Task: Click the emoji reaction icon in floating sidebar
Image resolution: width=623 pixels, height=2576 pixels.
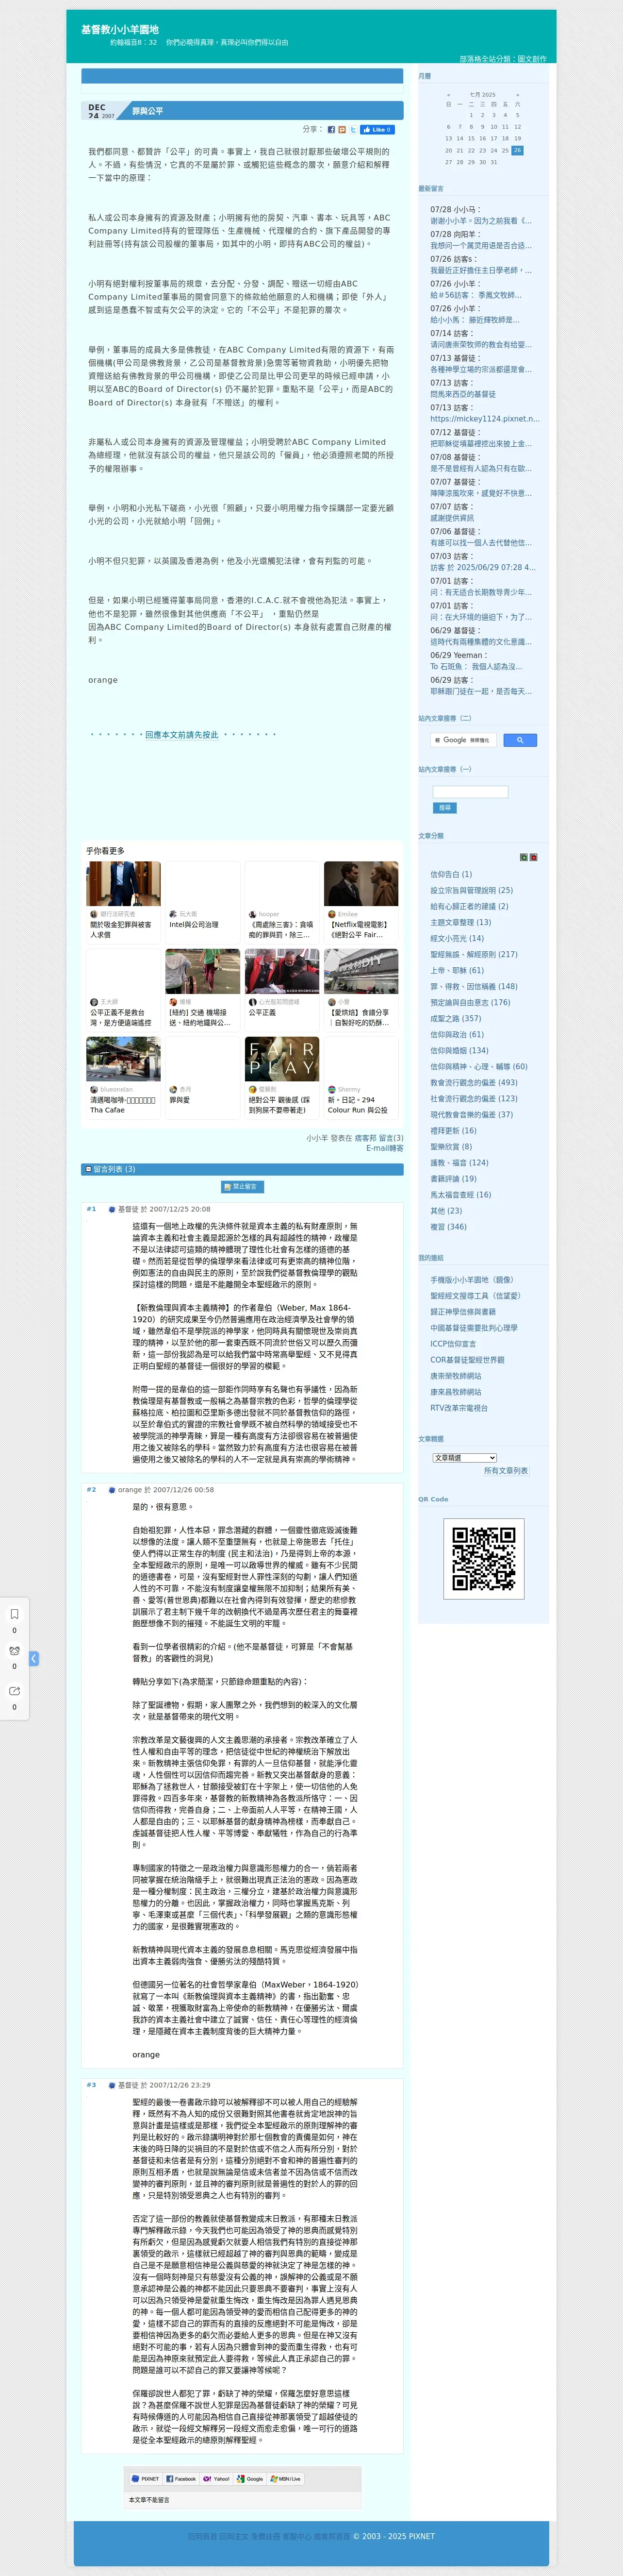Action: (14, 1651)
